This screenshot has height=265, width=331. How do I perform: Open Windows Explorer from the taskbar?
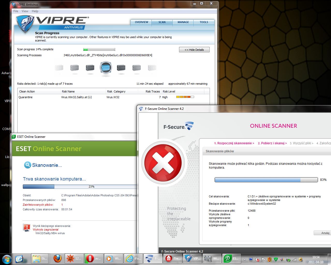(40, 259)
